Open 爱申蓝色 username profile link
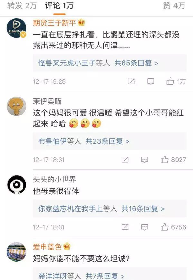This screenshot has height=280, width=193. pyautogui.click(x=47, y=247)
